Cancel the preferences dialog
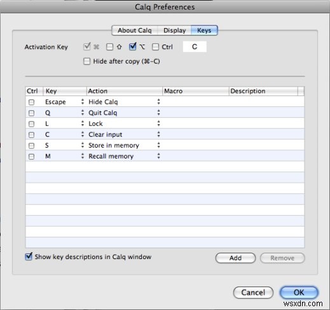330x310 pixels. (x=253, y=293)
